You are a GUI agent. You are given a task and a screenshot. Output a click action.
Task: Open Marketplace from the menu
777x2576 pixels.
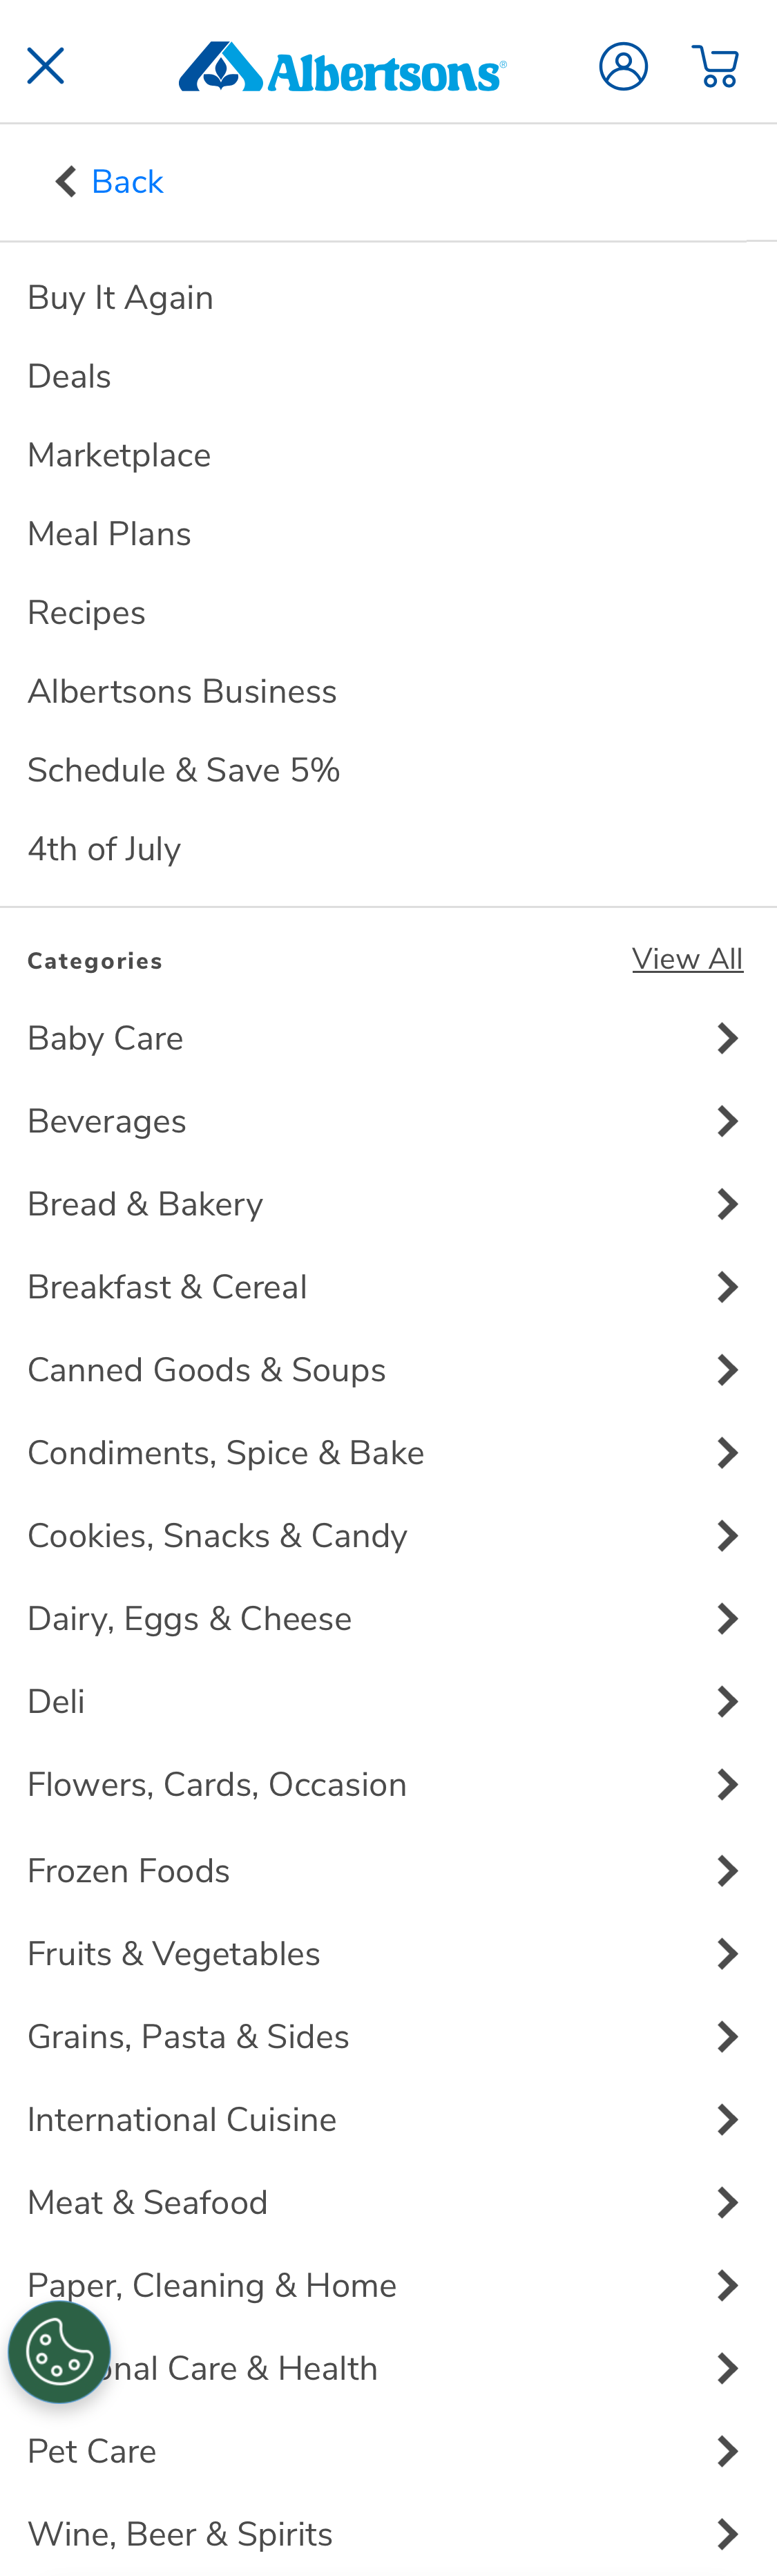tap(119, 455)
